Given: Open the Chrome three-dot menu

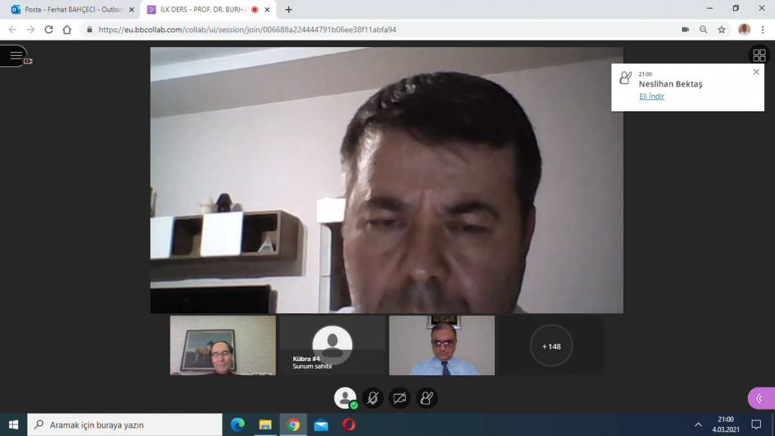Looking at the screenshot, I should click(x=763, y=29).
